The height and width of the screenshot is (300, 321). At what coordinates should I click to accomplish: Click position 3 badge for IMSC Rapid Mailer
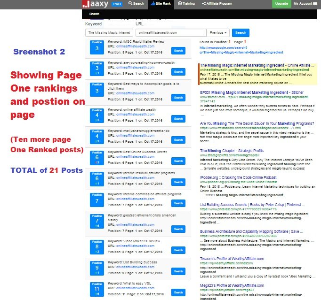point(97,47)
